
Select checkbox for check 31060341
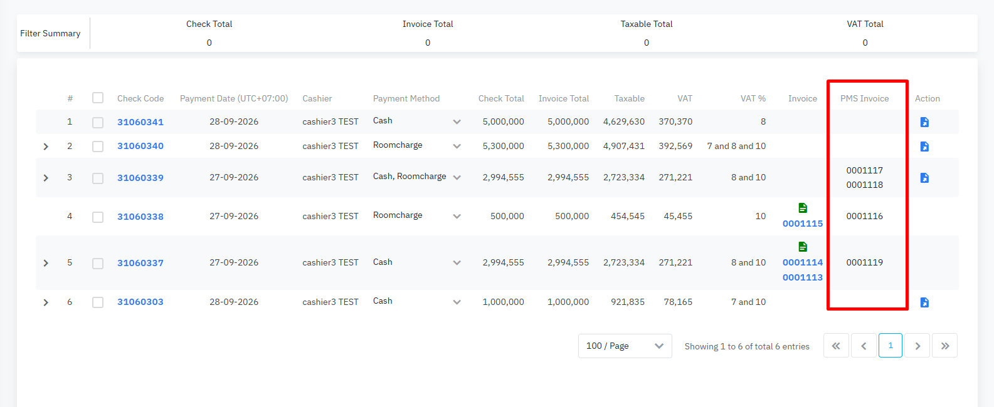(x=98, y=123)
